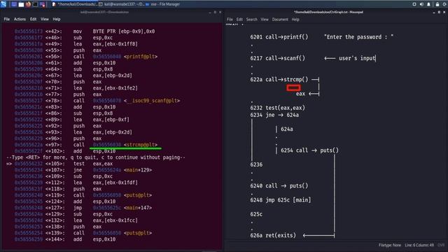Click '626a ret(exits)' line in Mousepad

(273, 235)
